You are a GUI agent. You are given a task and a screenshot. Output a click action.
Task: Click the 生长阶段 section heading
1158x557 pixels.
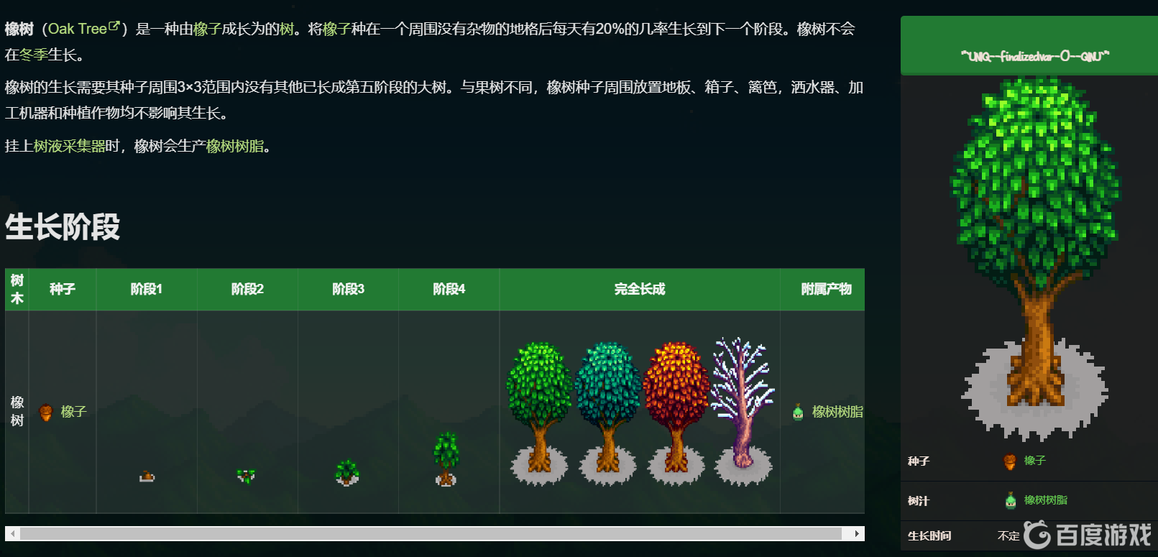point(63,226)
